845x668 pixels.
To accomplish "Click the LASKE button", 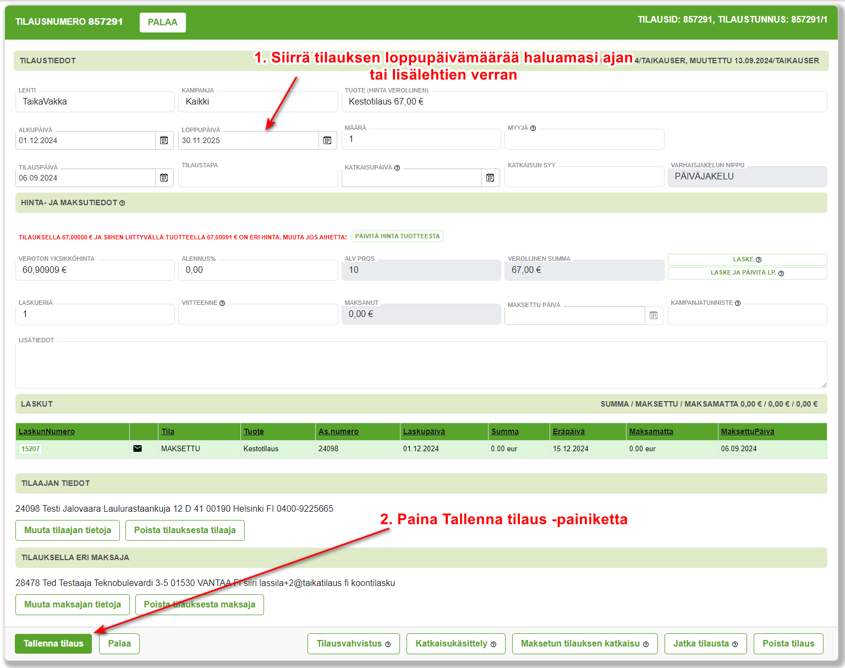I will pos(747,260).
